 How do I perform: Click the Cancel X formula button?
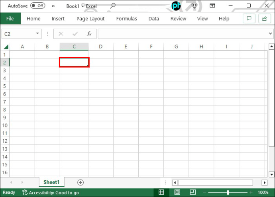(x=61, y=33)
